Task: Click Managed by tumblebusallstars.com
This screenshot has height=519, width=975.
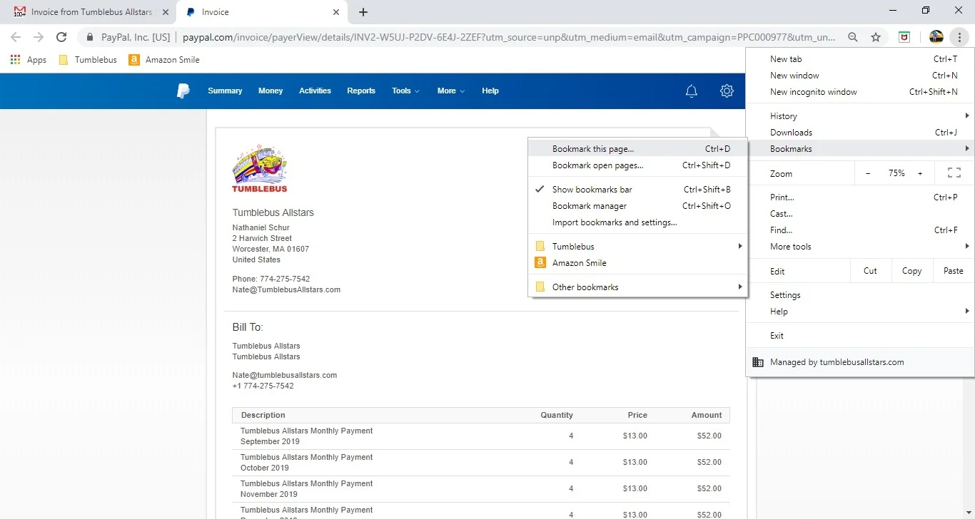Action: (x=860, y=362)
